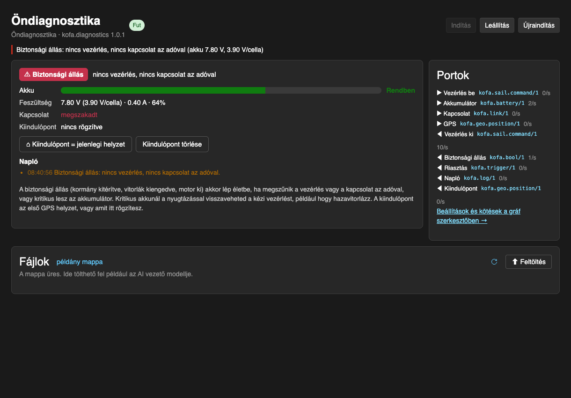Click the green Fut status badge
This screenshot has height=398, width=571.
(137, 25)
